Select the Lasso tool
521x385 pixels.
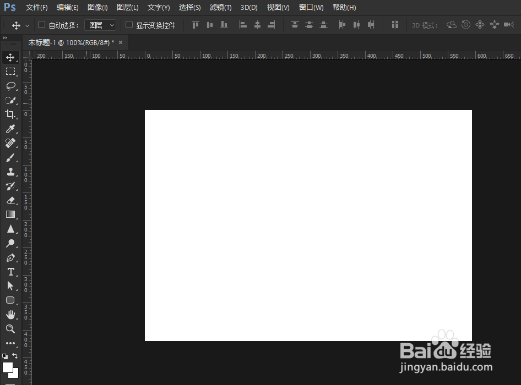click(x=10, y=86)
